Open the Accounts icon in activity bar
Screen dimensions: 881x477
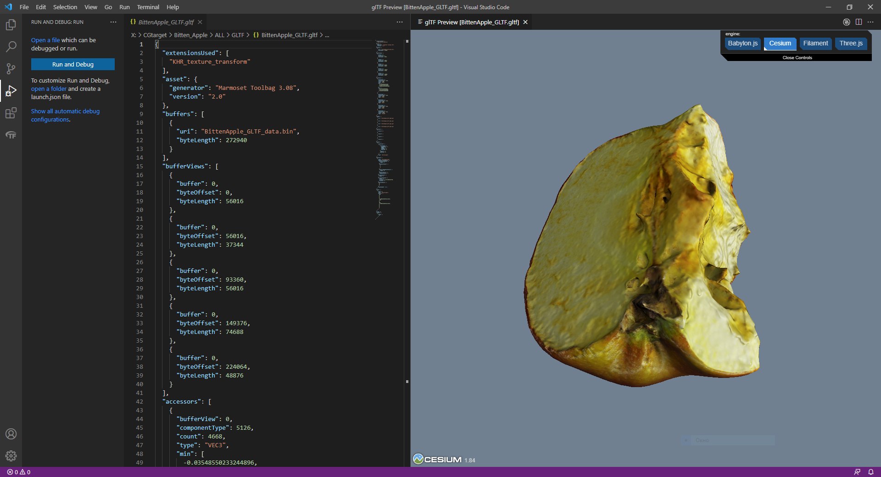11,434
